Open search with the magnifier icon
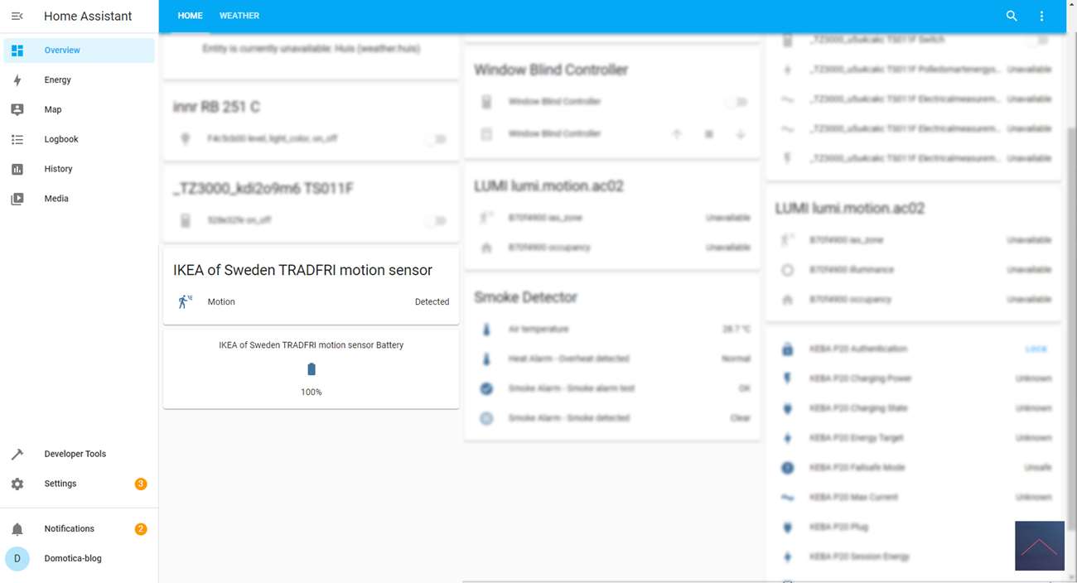The image size is (1077, 583). [1012, 16]
